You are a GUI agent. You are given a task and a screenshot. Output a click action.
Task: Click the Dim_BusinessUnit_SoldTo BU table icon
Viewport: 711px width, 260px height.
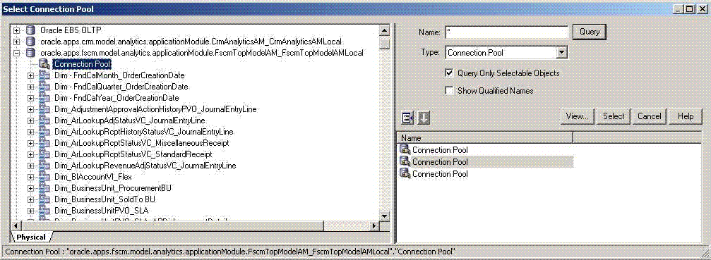(44, 199)
